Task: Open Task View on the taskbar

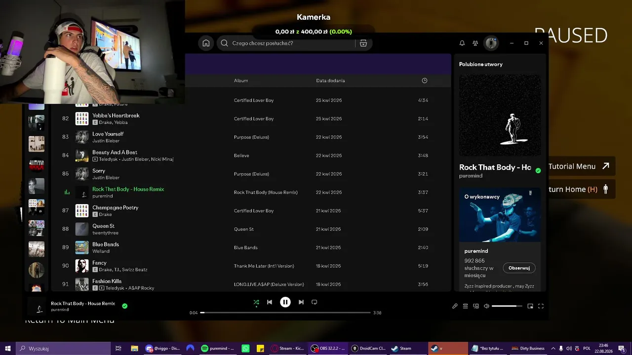Action: point(118,349)
